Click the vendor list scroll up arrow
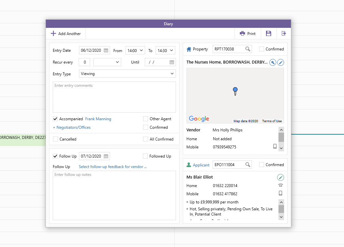Viewport: 344px width, 247px height. tap(281, 130)
